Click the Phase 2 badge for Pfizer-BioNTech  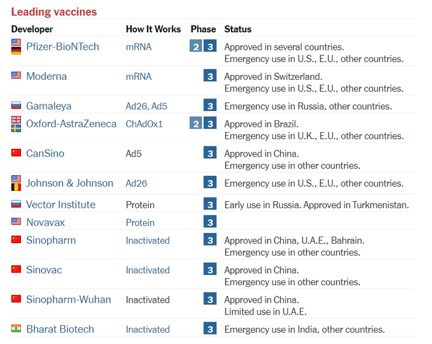click(196, 46)
